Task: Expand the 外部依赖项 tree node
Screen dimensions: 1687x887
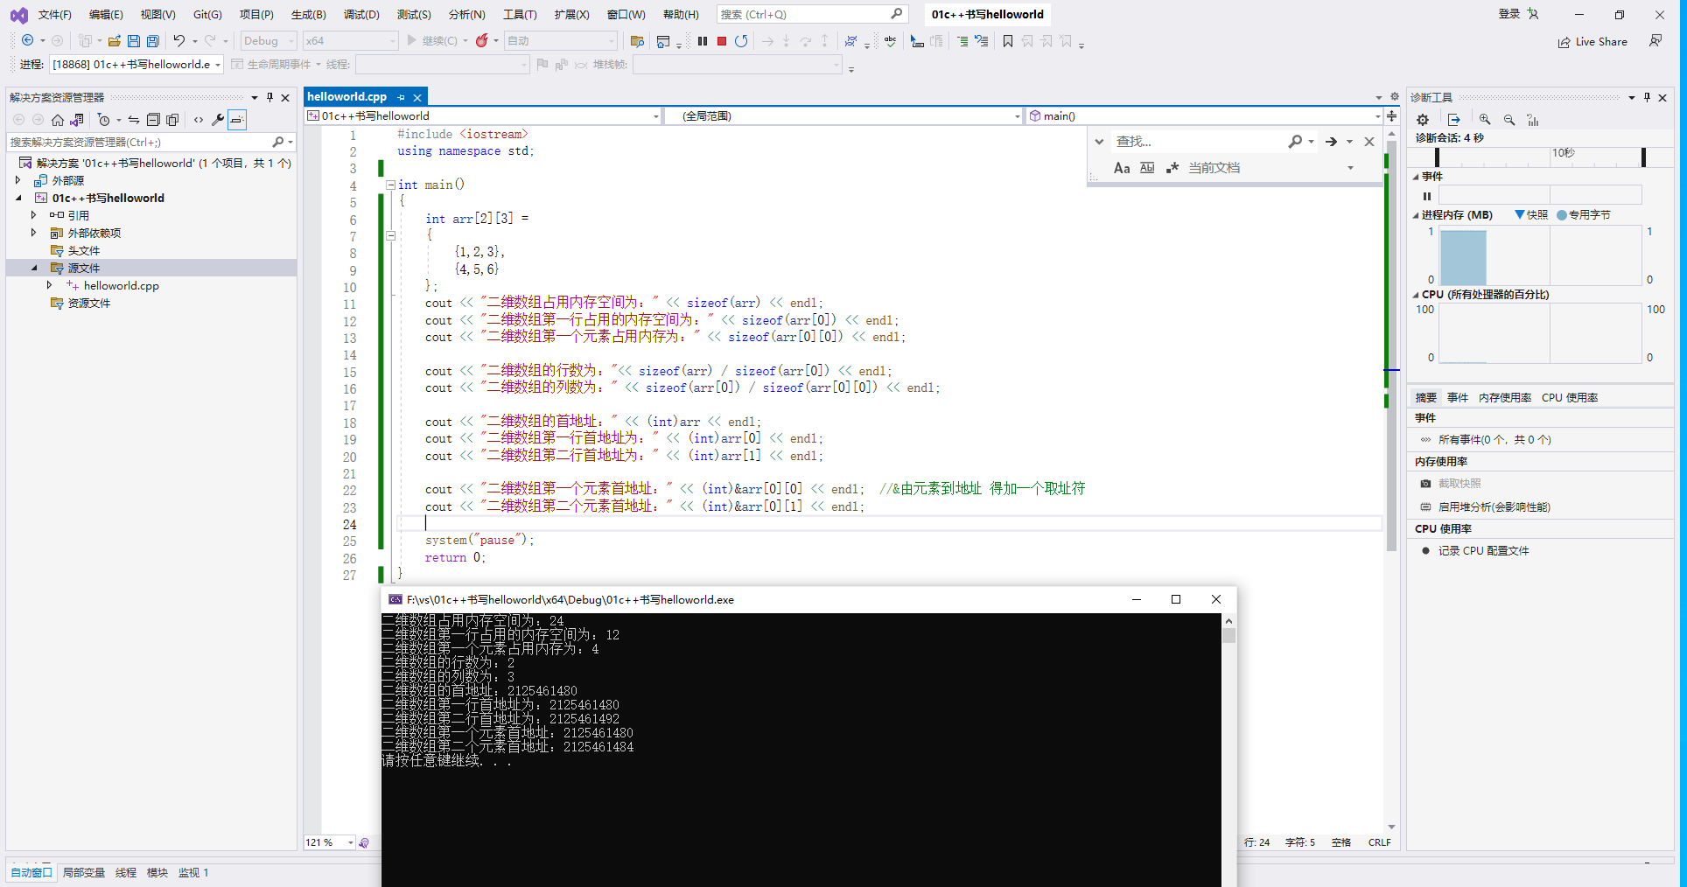Action: tap(34, 233)
